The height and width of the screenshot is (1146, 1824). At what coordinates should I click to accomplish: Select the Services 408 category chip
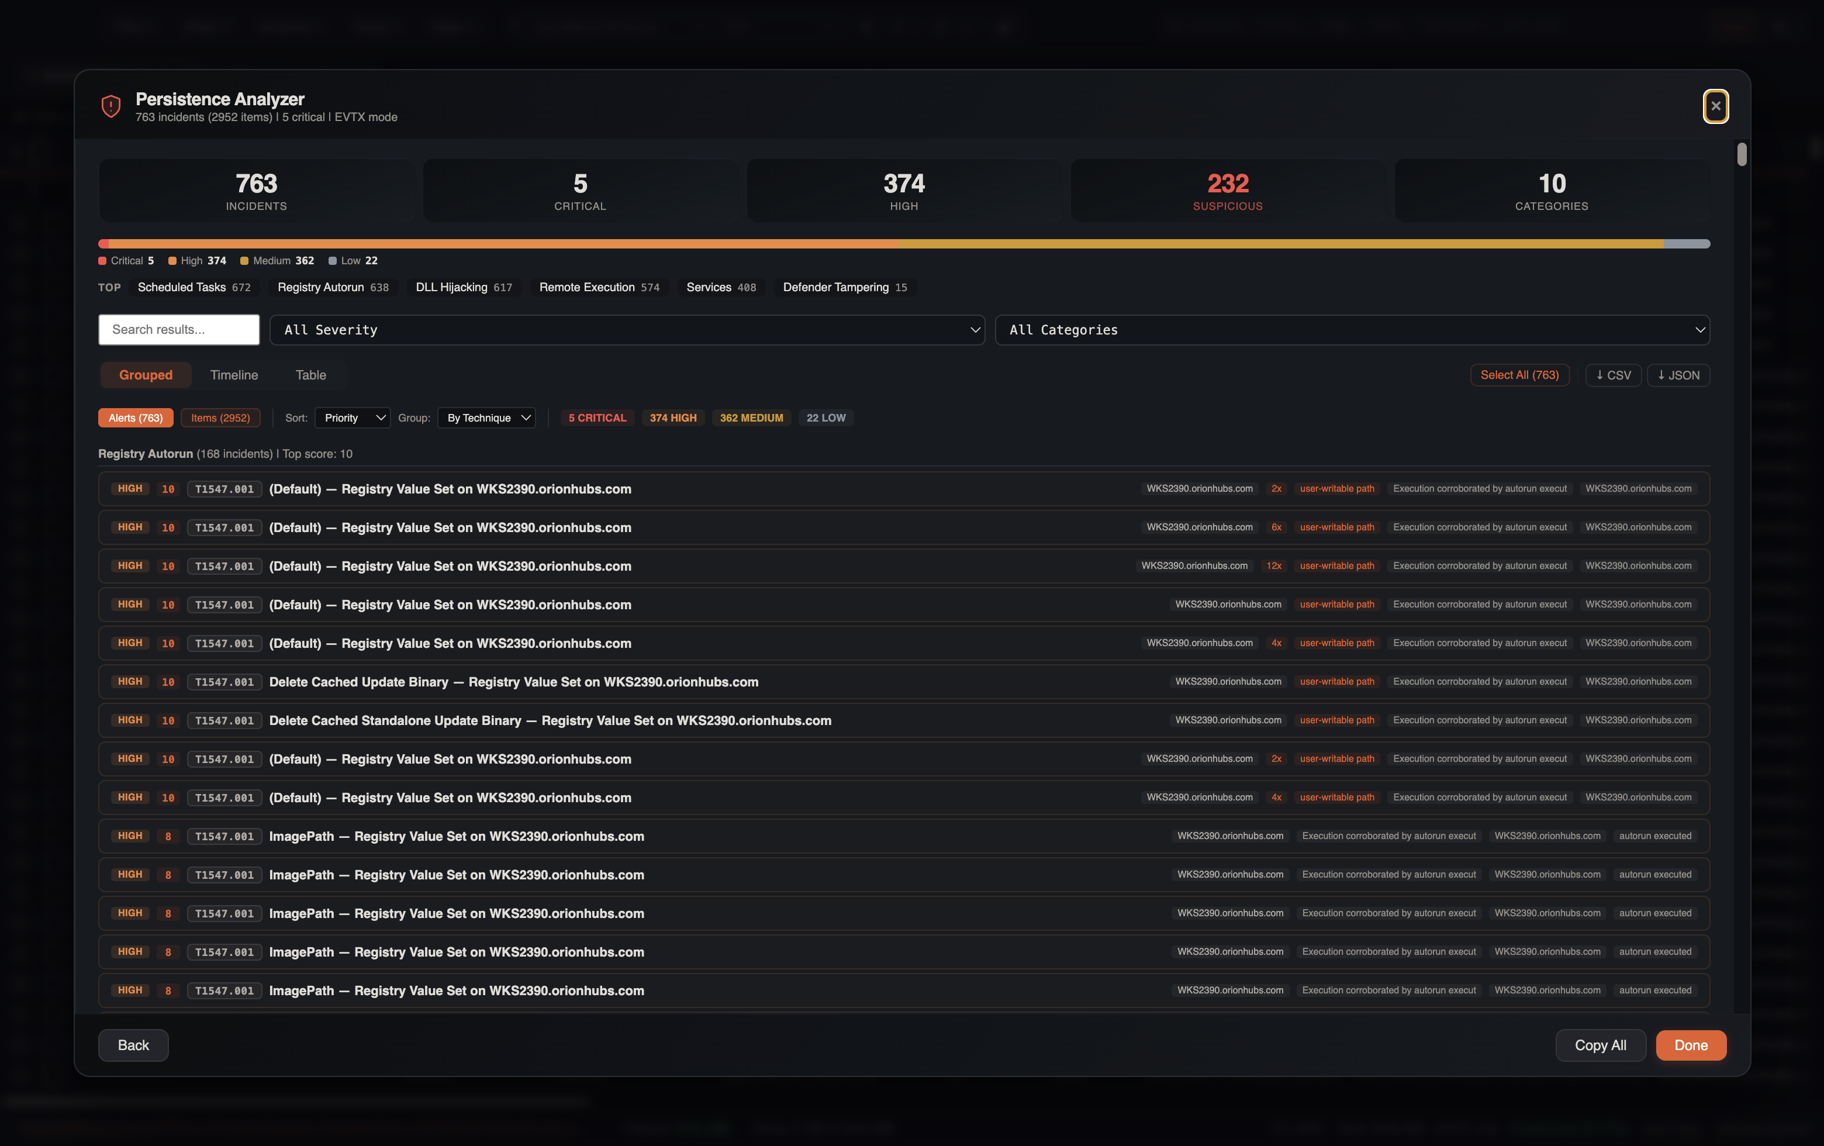tap(721, 287)
